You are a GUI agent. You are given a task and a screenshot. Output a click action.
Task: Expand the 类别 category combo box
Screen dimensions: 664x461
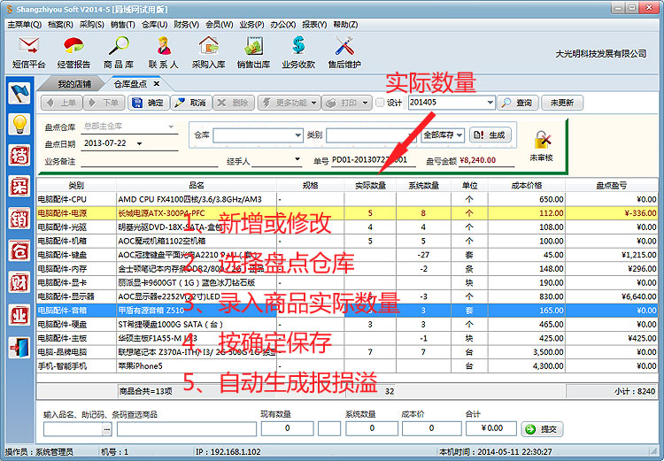coord(410,135)
